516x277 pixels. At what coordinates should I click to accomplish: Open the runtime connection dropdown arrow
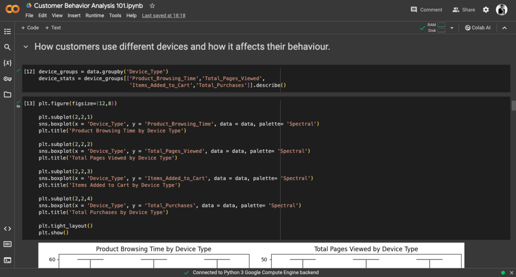click(452, 28)
